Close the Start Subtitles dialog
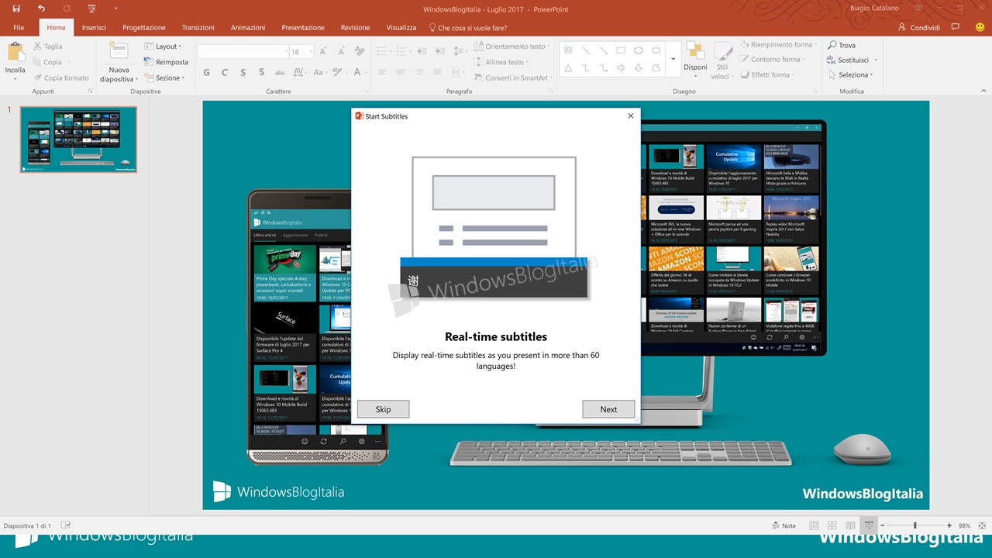 click(x=630, y=116)
